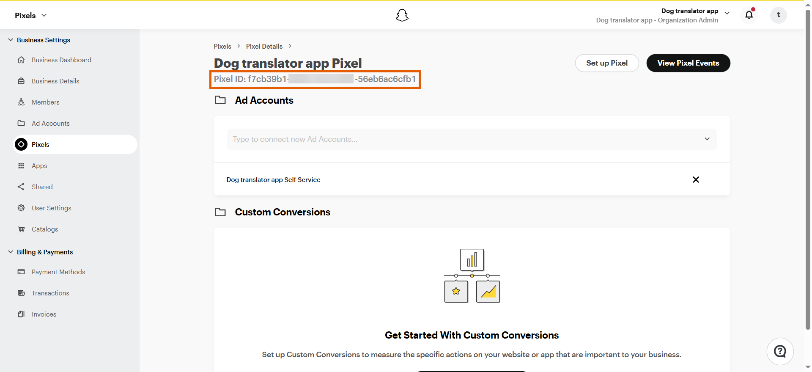Click the Invoices document icon
The width and height of the screenshot is (812, 372).
[21, 314]
